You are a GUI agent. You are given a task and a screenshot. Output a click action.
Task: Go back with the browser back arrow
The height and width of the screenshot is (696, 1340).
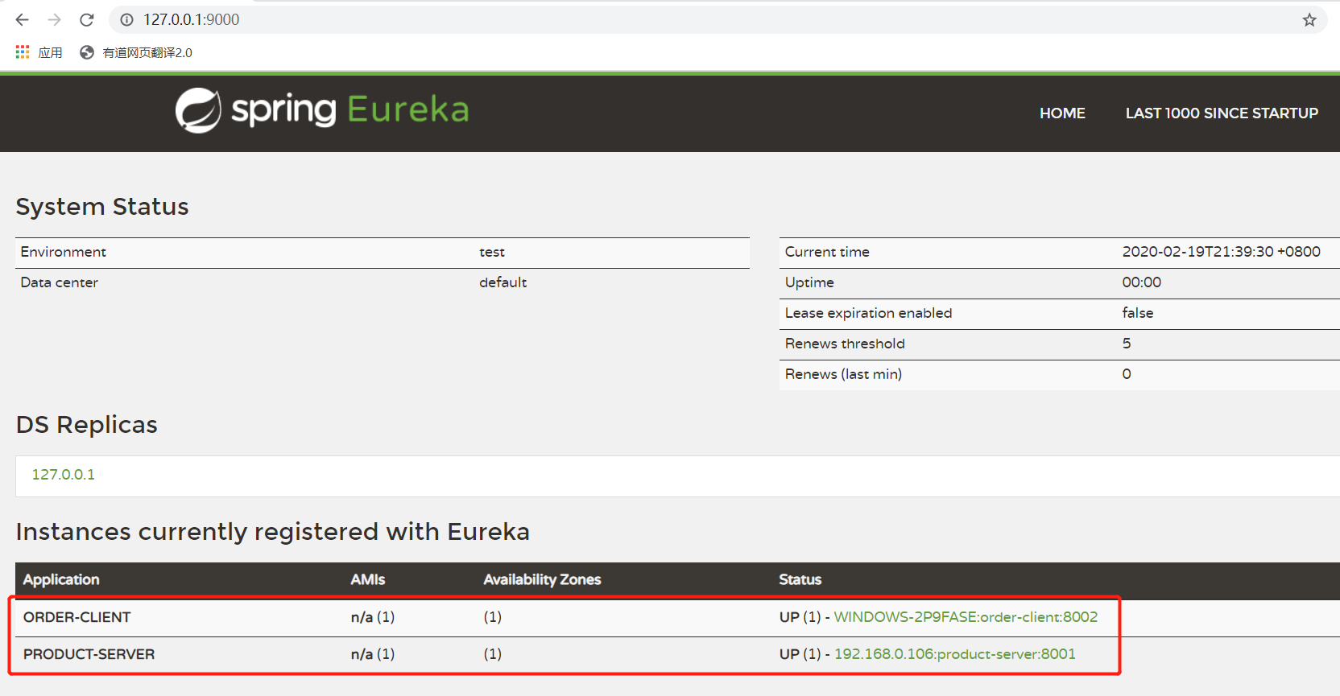click(22, 19)
